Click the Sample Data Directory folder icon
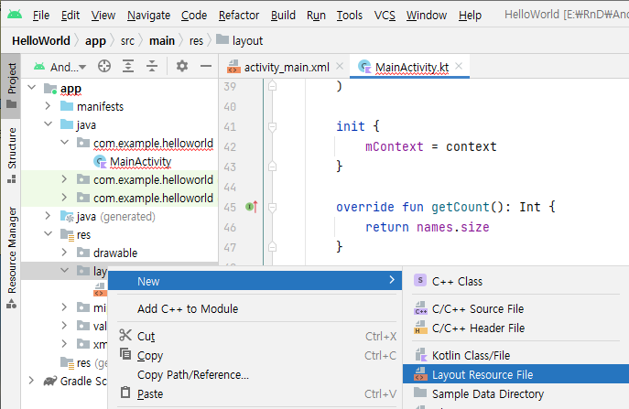This screenshot has width=629, height=409. [420, 393]
